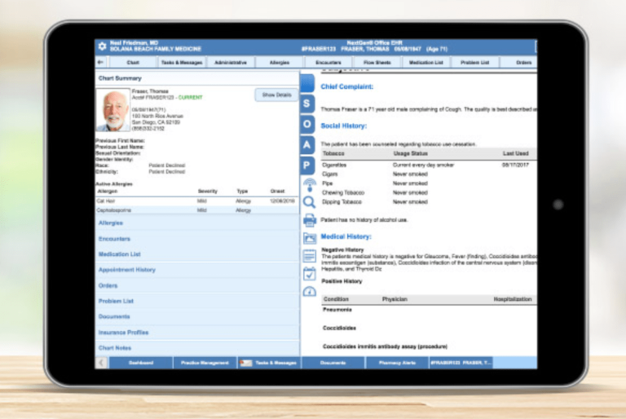Click the left chevron in bottom bar
The height and width of the screenshot is (419, 626).
point(101,363)
